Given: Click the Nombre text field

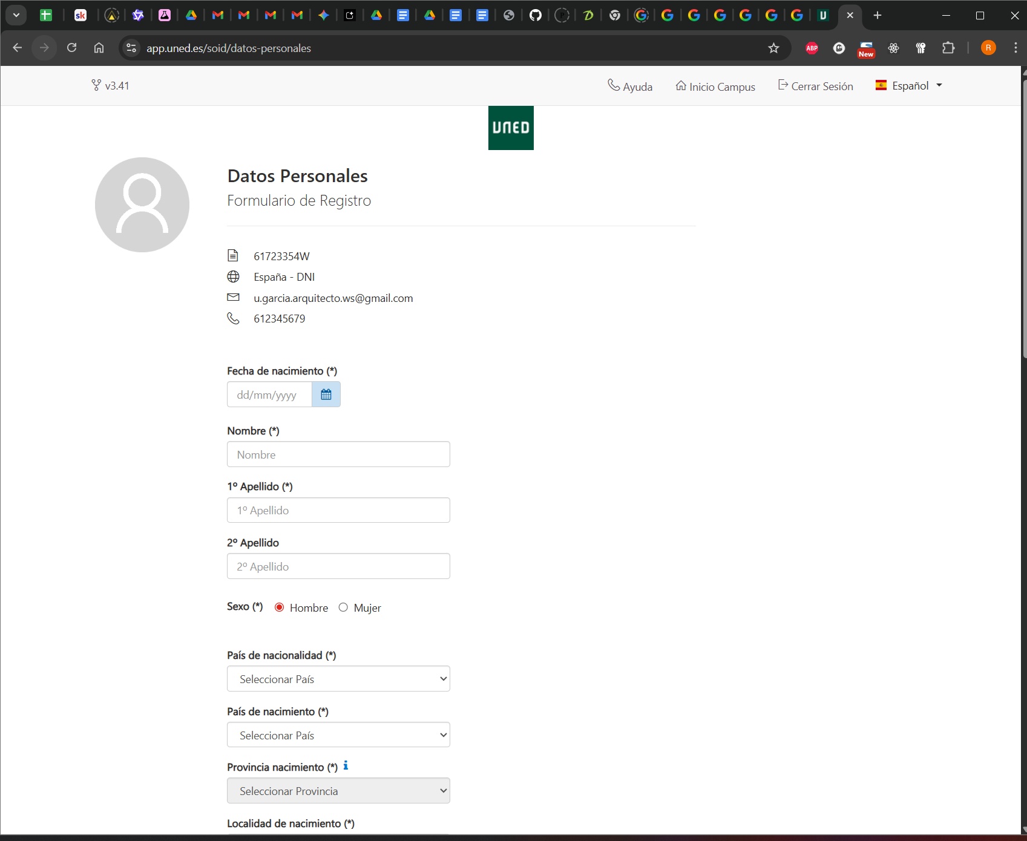Looking at the screenshot, I should coord(338,454).
